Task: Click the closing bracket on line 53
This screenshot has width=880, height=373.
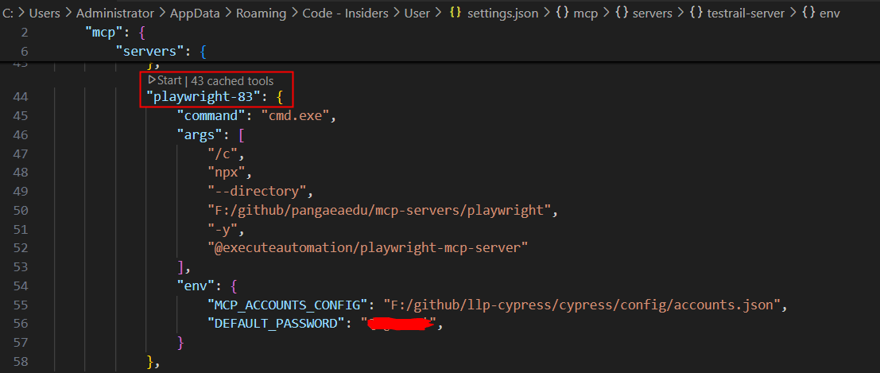Action: click(x=180, y=267)
